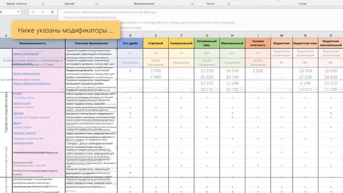Select the cell with value 12 200

tap(207, 83)
